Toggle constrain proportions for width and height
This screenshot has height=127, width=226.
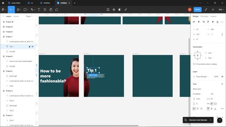[222, 35]
